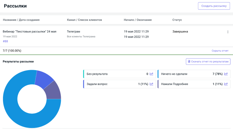Screen dimensions: 233x129
Task: Select the Без результата result card
Action: 119,74
